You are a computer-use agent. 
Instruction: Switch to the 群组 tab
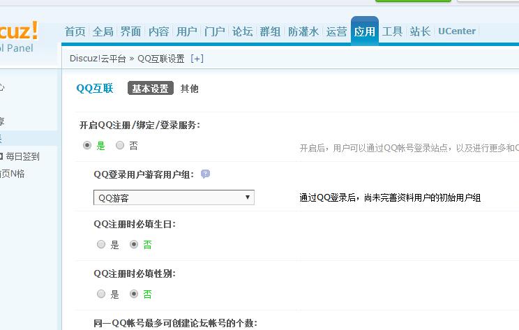coord(270,31)
